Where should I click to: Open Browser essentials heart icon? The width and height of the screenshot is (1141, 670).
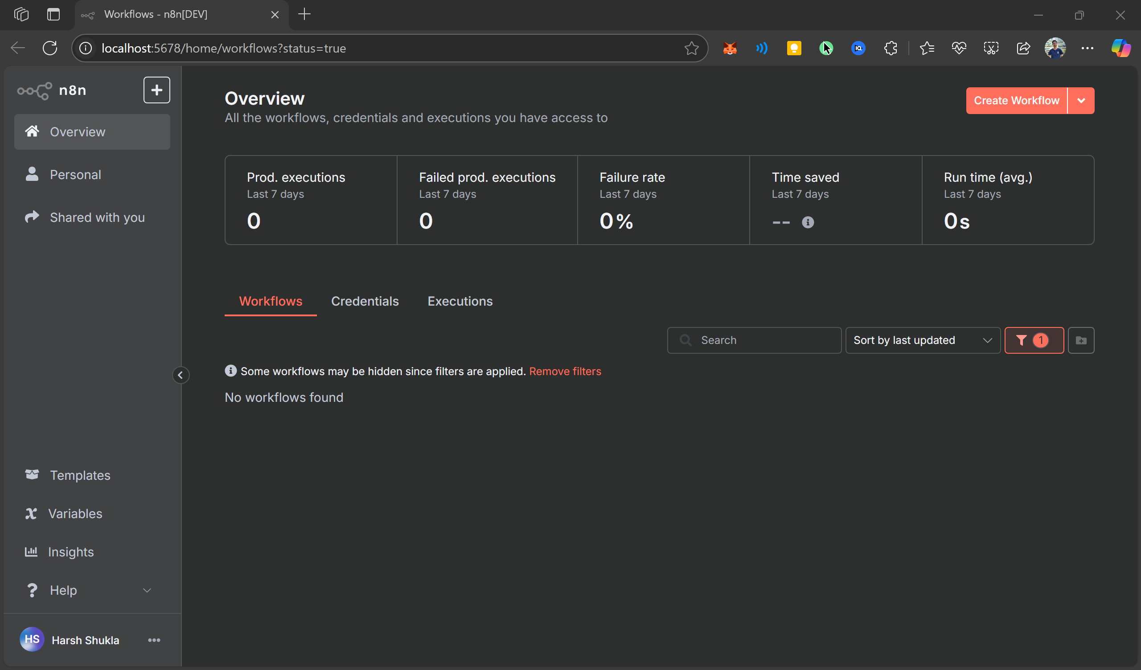[x=959, y=48]
